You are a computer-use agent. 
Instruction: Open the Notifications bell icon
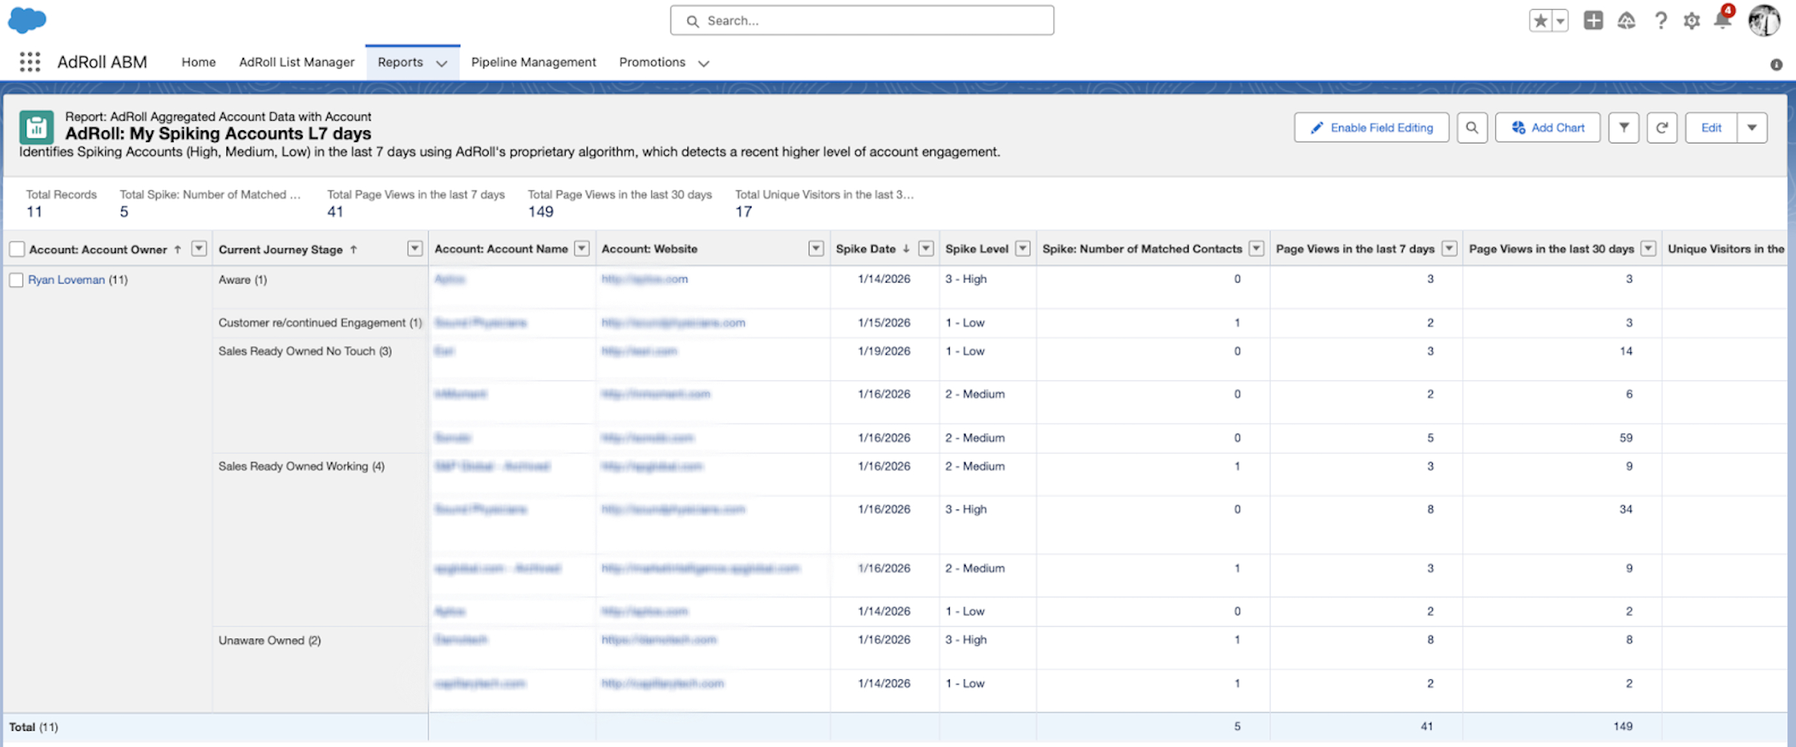[x=1723, y=19]
